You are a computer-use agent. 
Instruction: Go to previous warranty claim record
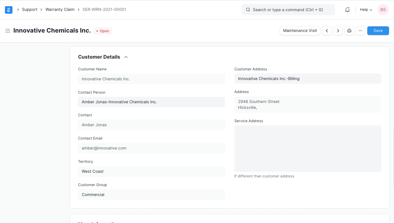coord(327,31)
